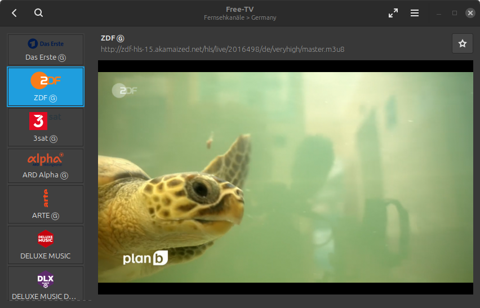This screenshot has height=308, width=480.
Task: Maximize the Free-TV window
Action: [x=455, y=13]
